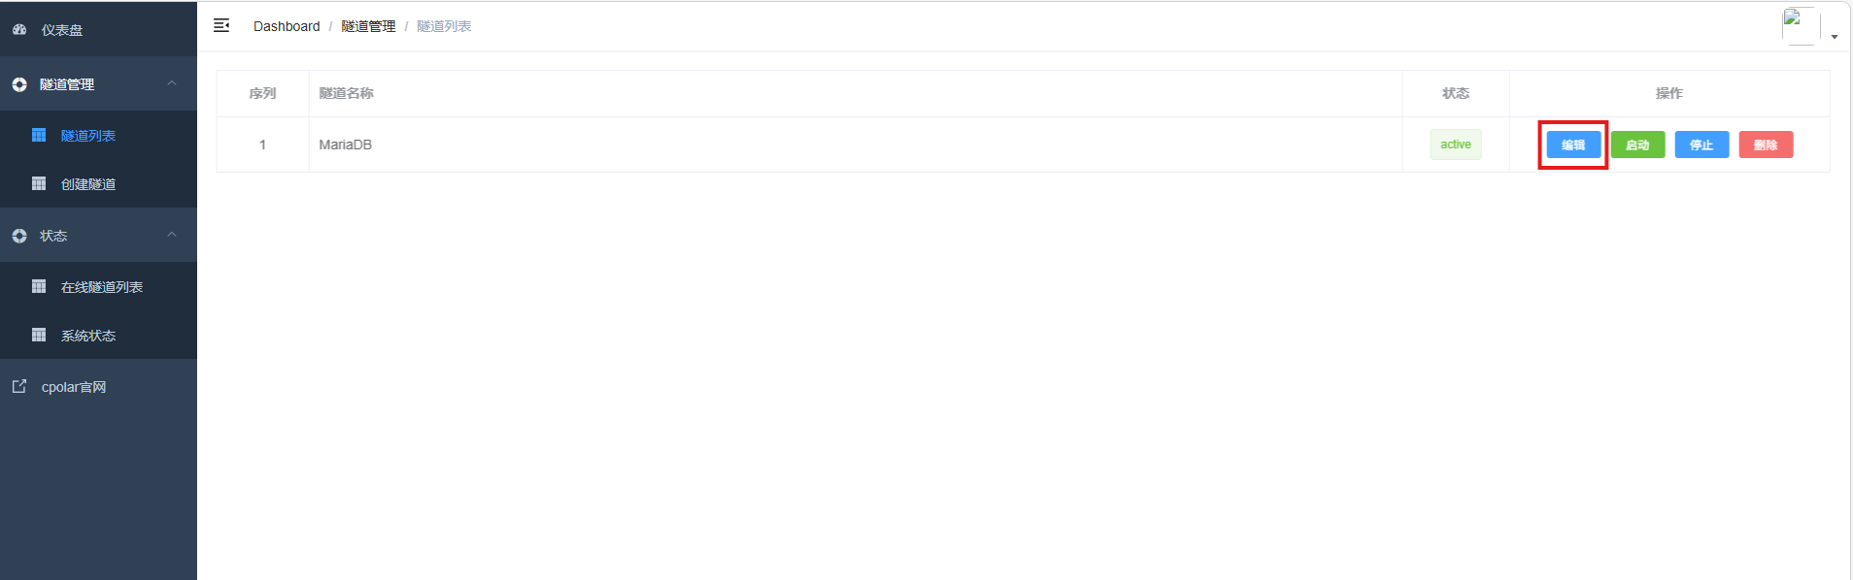1853x580 pixels.
Task: Toggle the sidebar collapse hamburger icon
Action: pyautogui.click(x=221, y=25)
